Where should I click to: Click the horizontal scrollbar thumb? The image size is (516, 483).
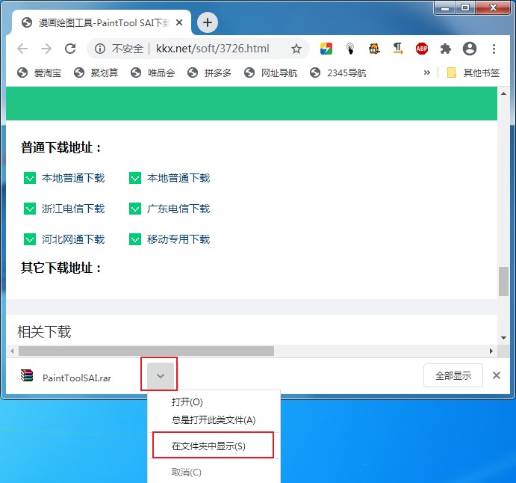coord(146,351)
